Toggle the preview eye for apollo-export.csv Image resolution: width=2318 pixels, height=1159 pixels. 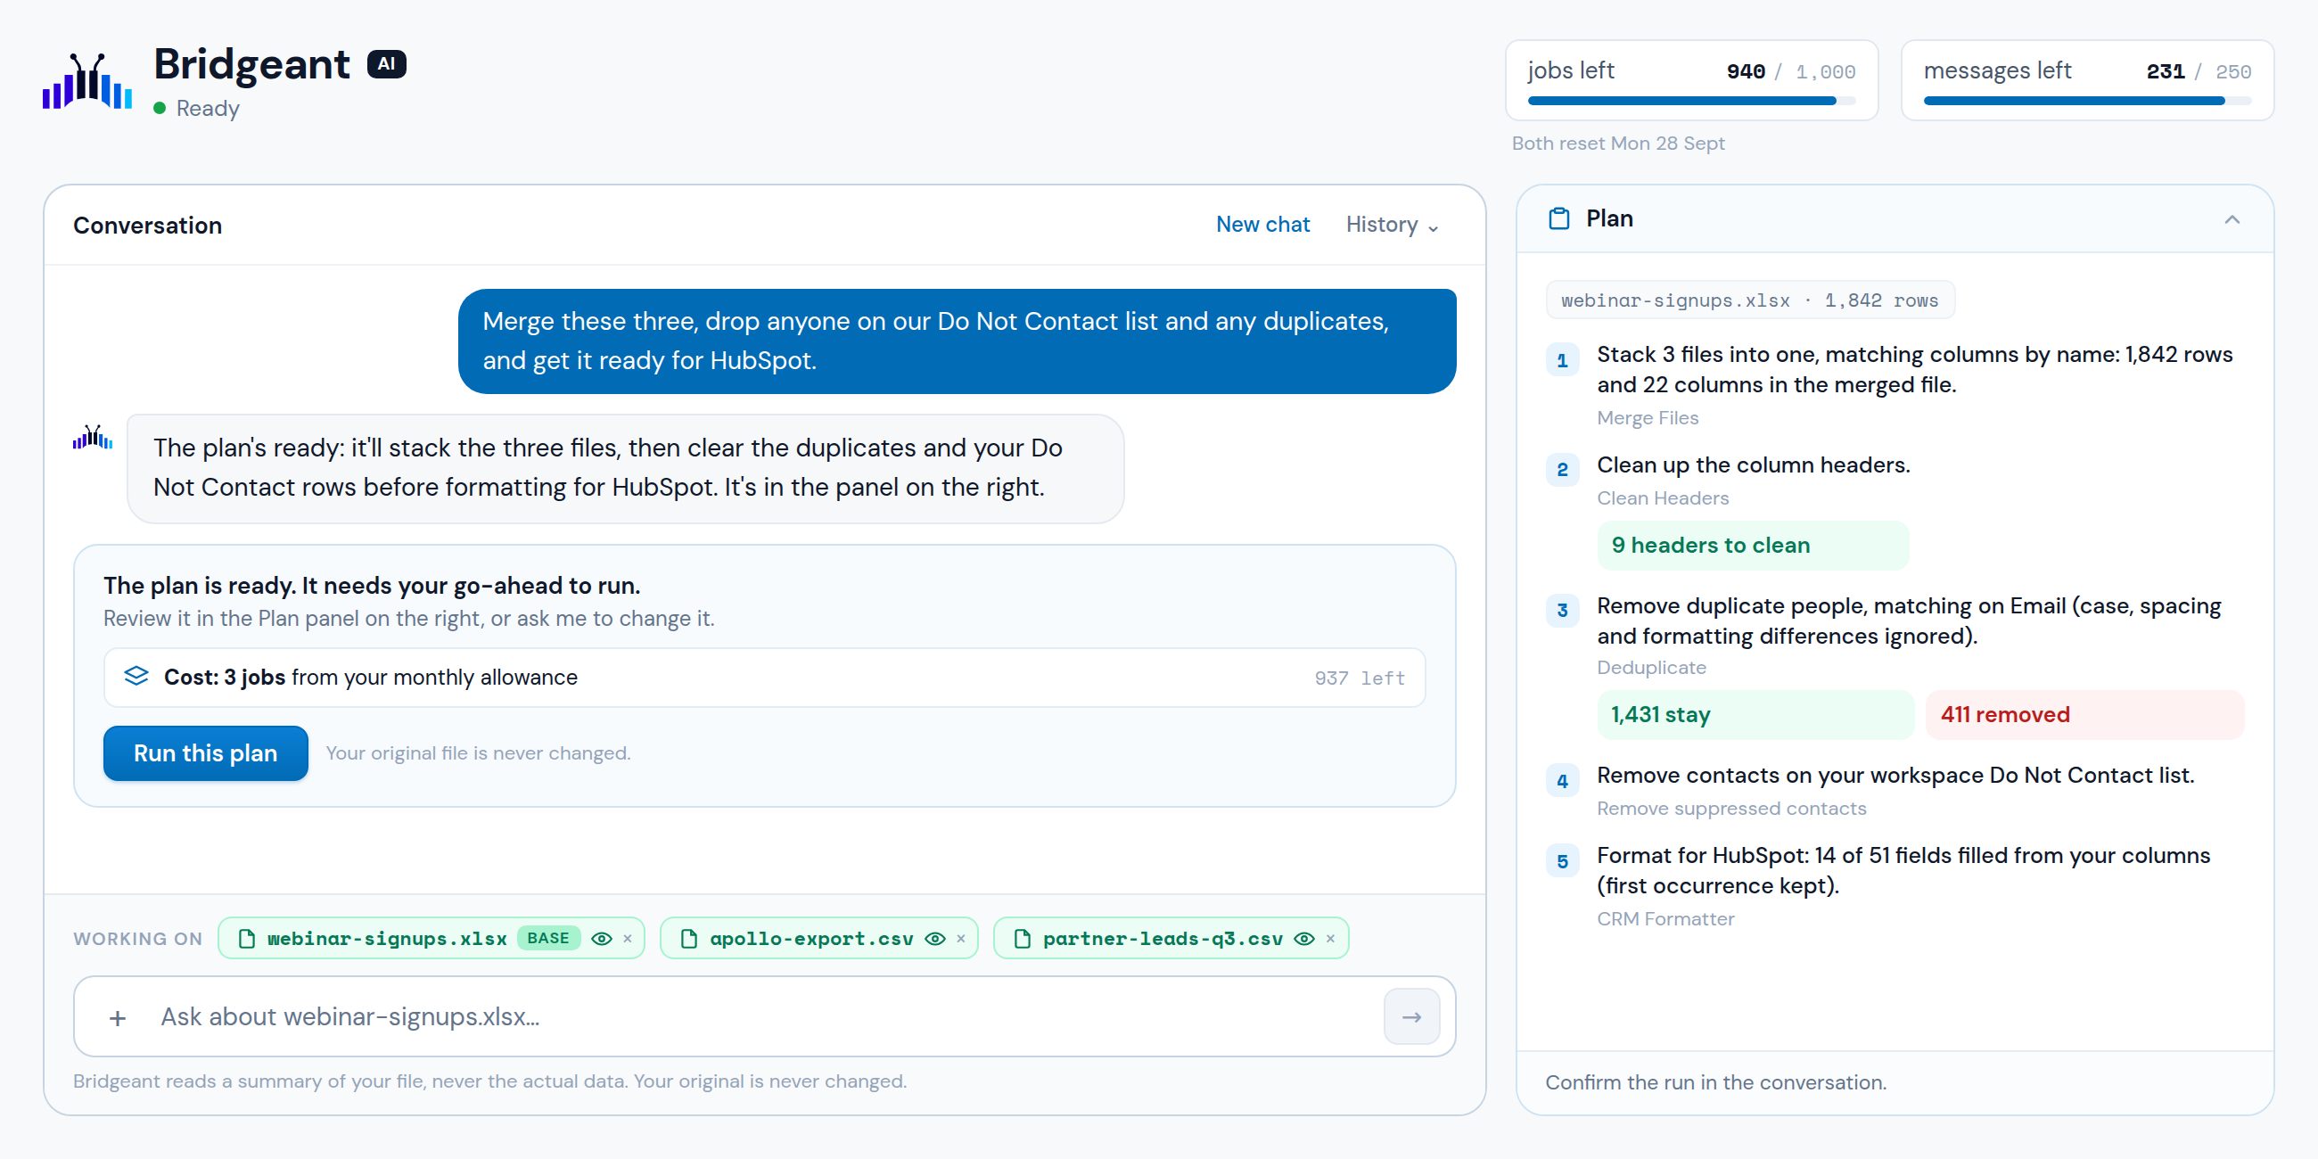pos(936,939)
